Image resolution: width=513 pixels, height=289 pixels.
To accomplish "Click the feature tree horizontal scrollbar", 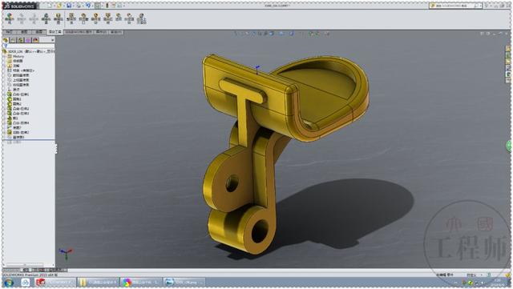I will tap(26, 264).
